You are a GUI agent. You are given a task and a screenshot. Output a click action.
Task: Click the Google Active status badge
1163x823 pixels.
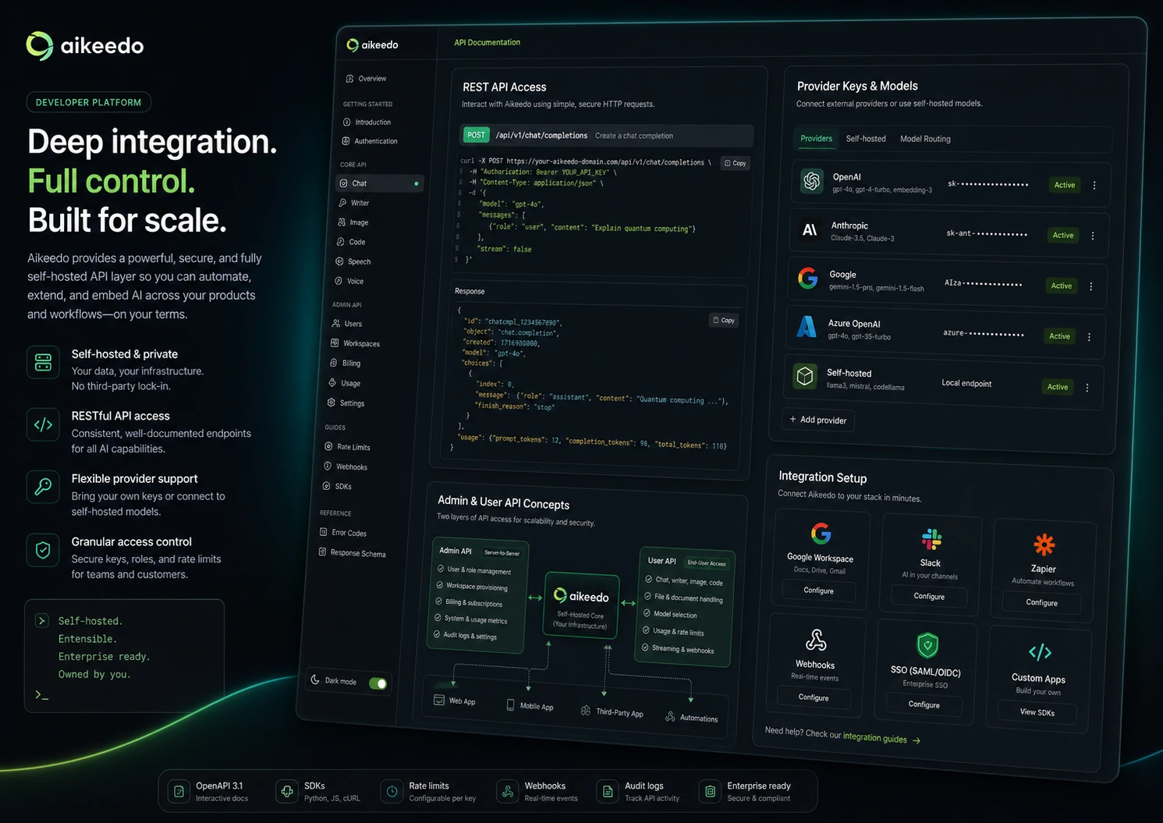coord(1062,286)
